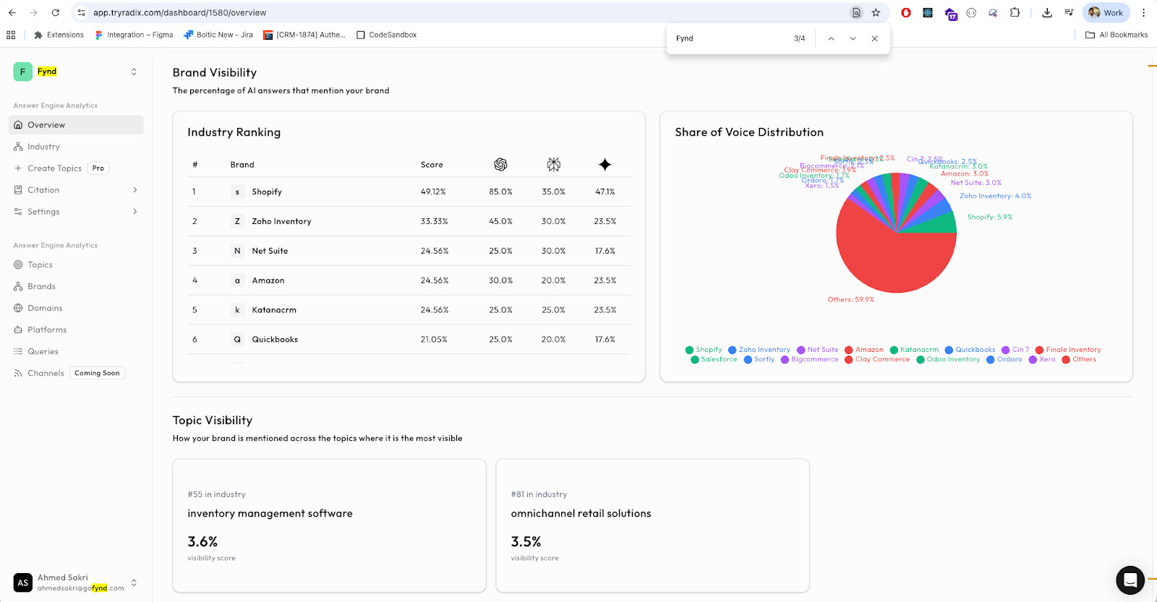Image resolution: width=1157 pixels, height=602 pixels.
Task: Toggle Zoho Inventory legend entry
Action: [759, 350]
